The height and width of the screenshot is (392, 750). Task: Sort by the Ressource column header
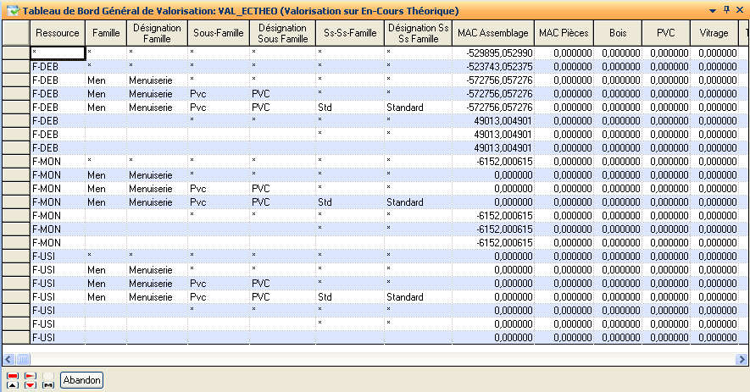tap(58, 33)
